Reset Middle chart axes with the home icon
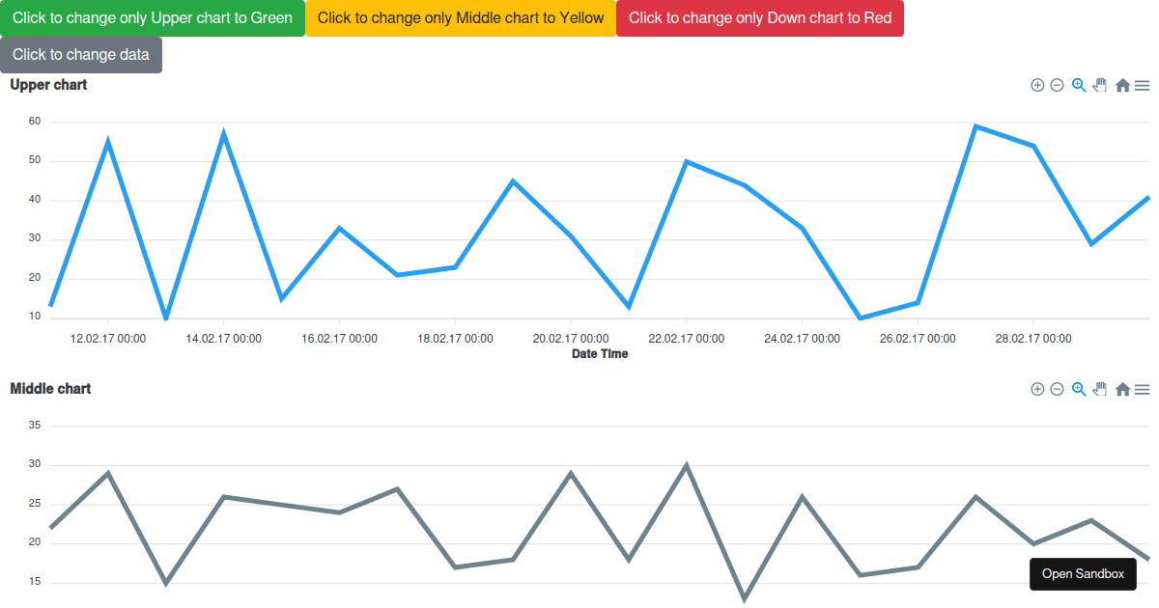 pyautogui.click(x=1122, y=389)
